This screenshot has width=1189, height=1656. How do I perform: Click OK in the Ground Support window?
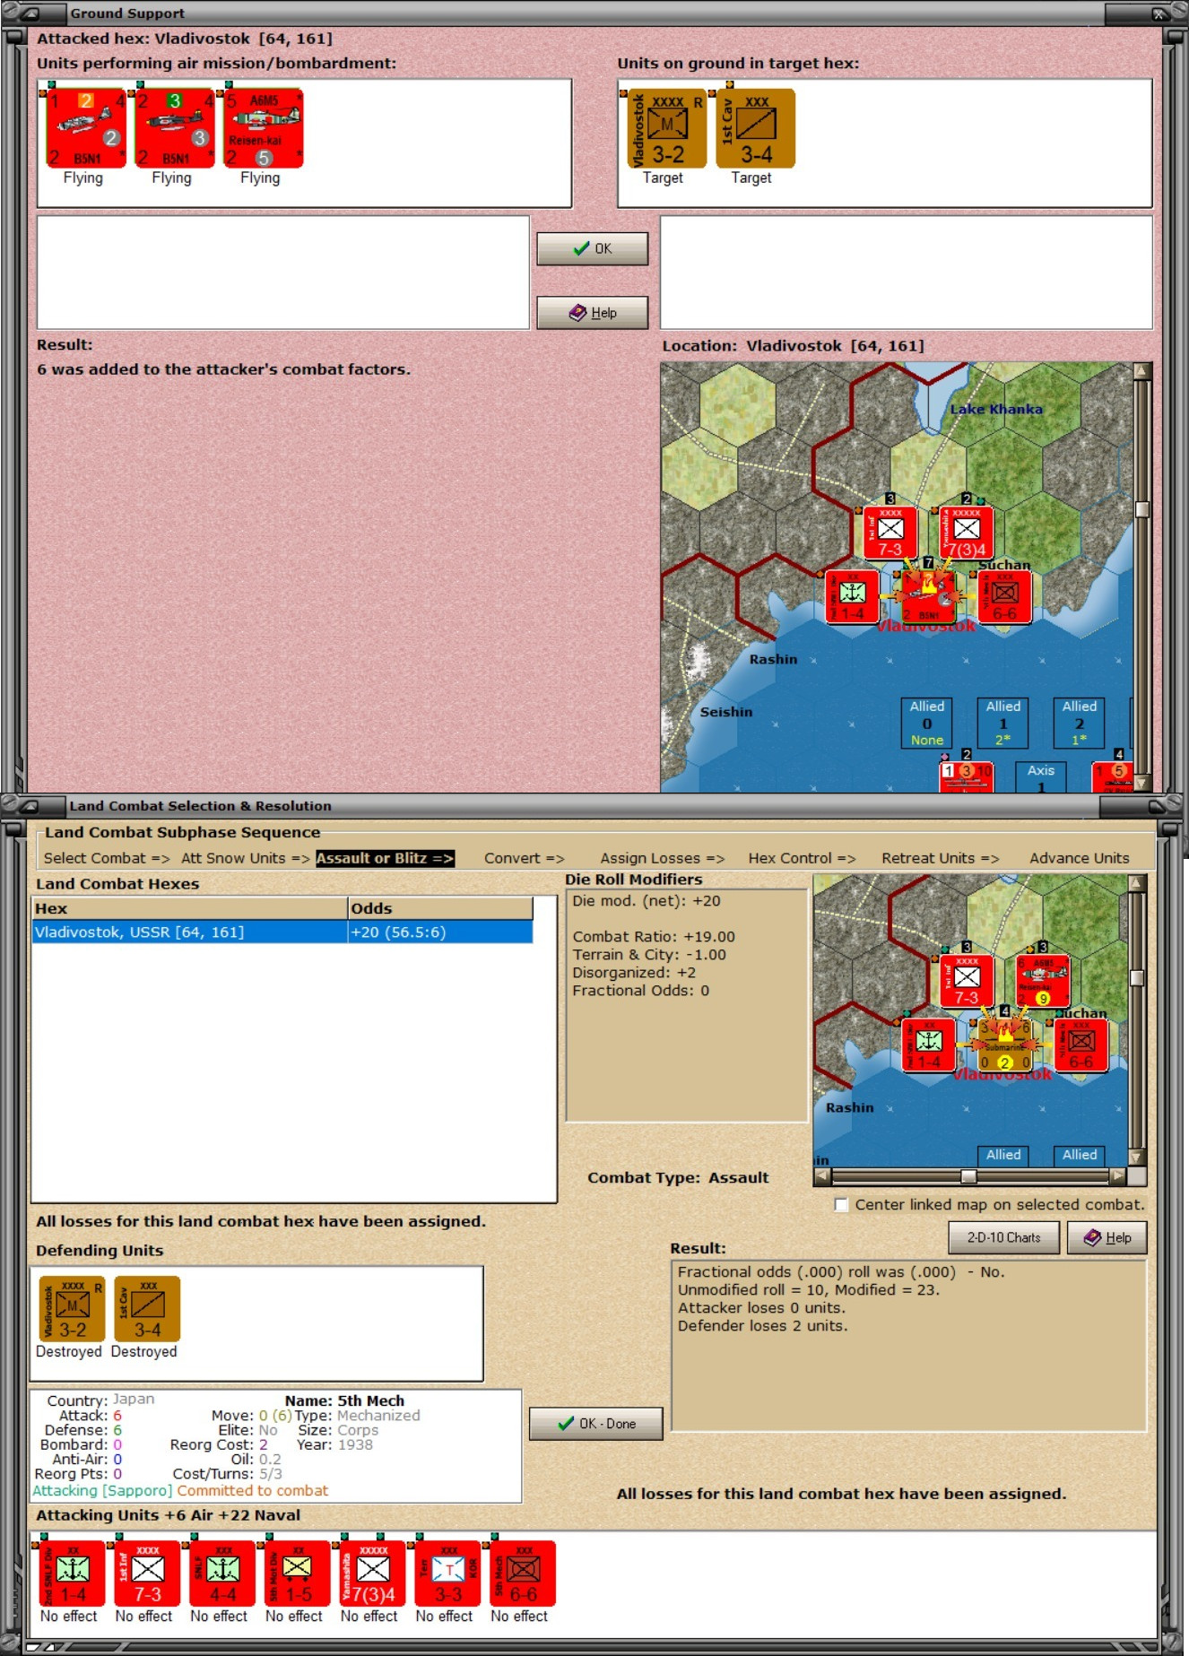592,248
